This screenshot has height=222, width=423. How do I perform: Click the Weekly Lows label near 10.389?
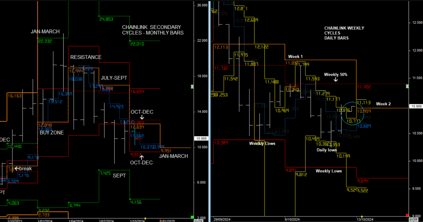pos(262,143)
